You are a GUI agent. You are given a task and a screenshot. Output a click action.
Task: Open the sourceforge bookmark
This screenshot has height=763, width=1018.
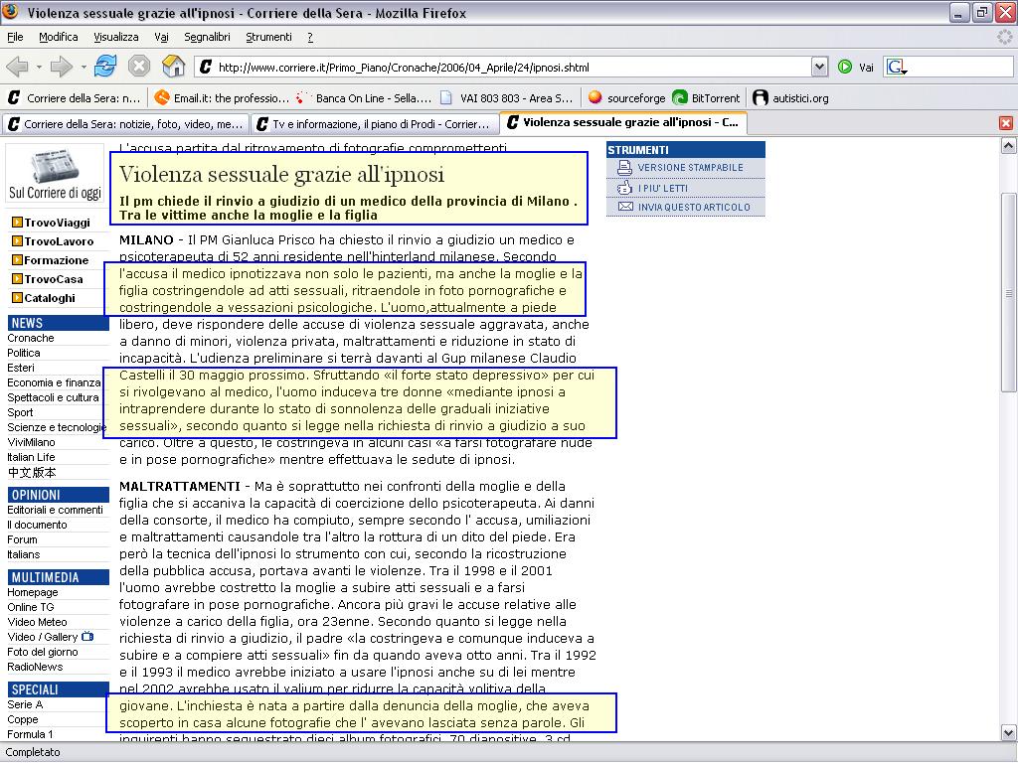pos(626,98)
